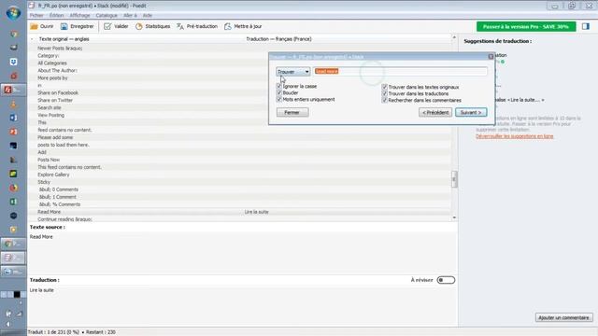Click the search text input field

401,71
